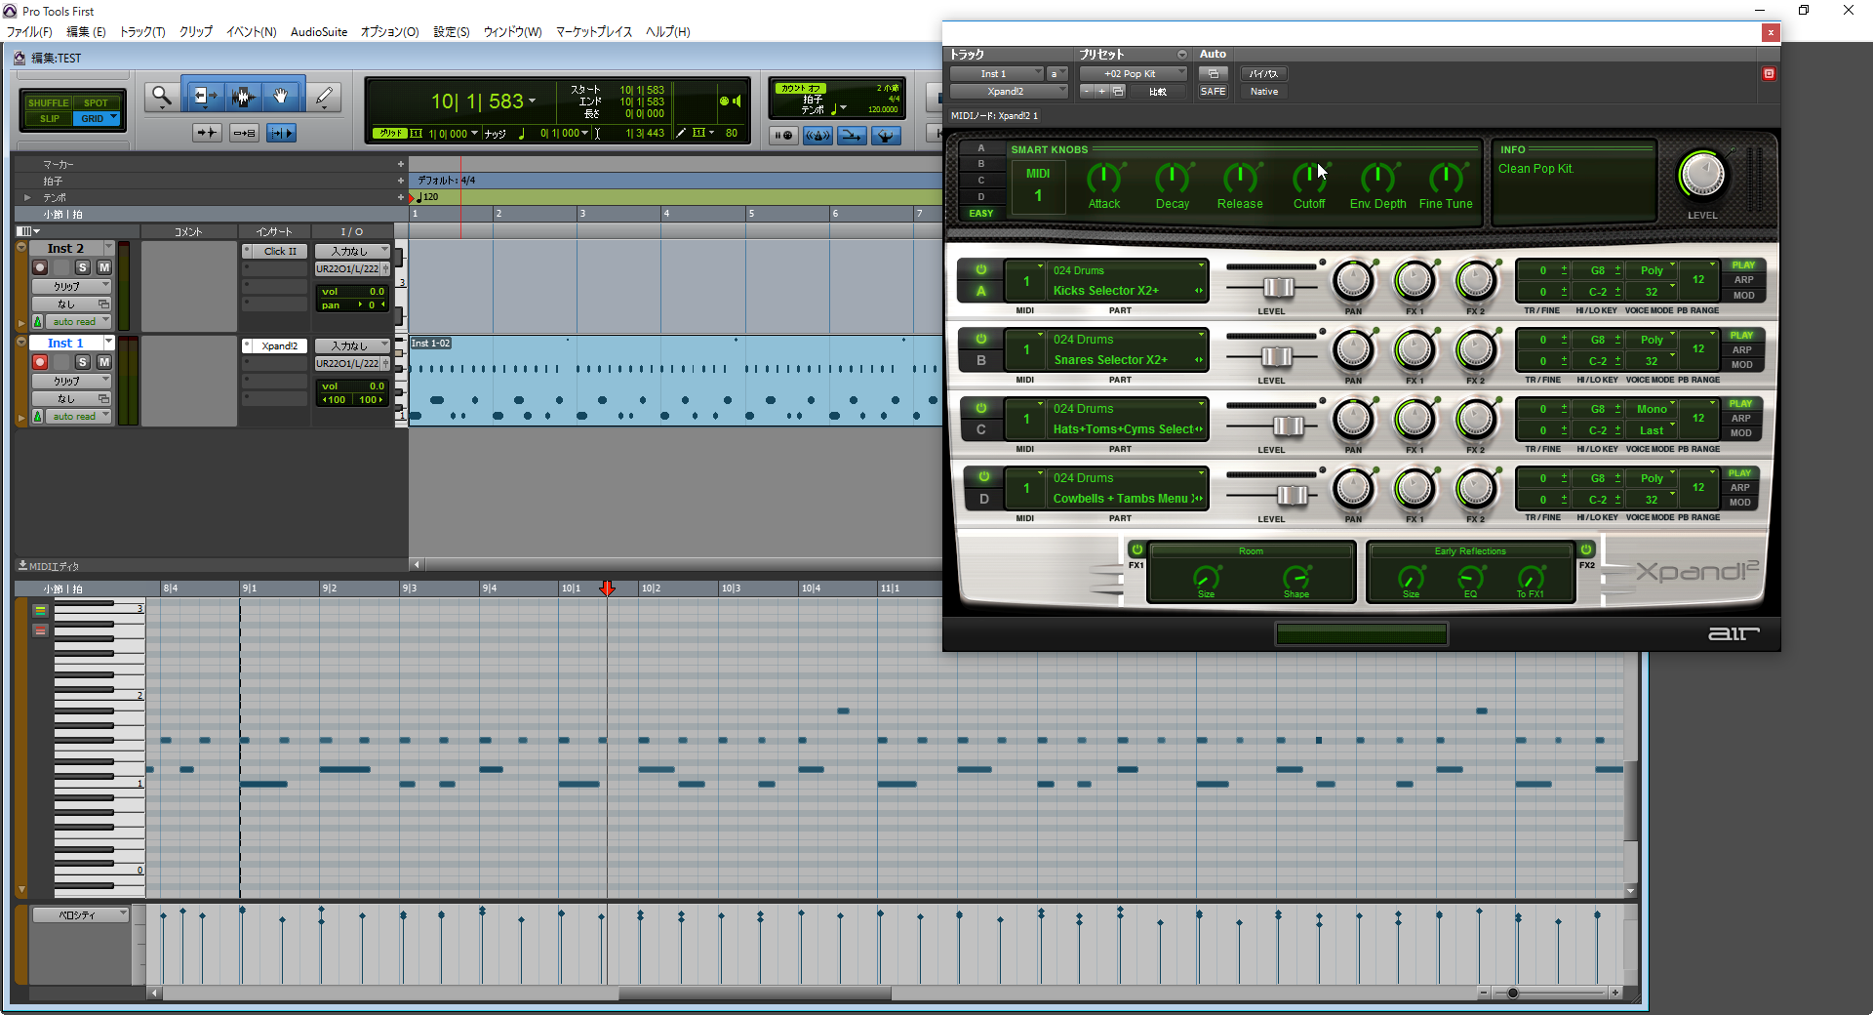Open the +02 Pop Kit preset dropdown
Viewport: 1873px width, 1015px height.
pyautogui.click(x=1133, y=74)
